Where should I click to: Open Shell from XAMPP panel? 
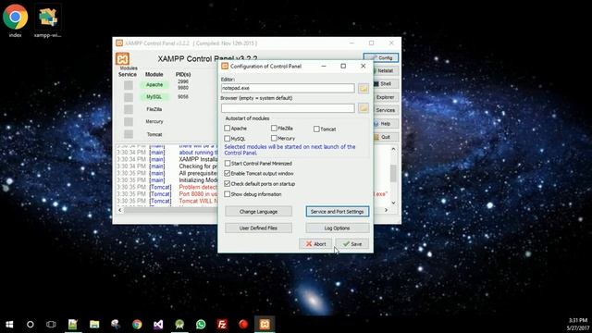pyautogui.click(x=385, y=84)
